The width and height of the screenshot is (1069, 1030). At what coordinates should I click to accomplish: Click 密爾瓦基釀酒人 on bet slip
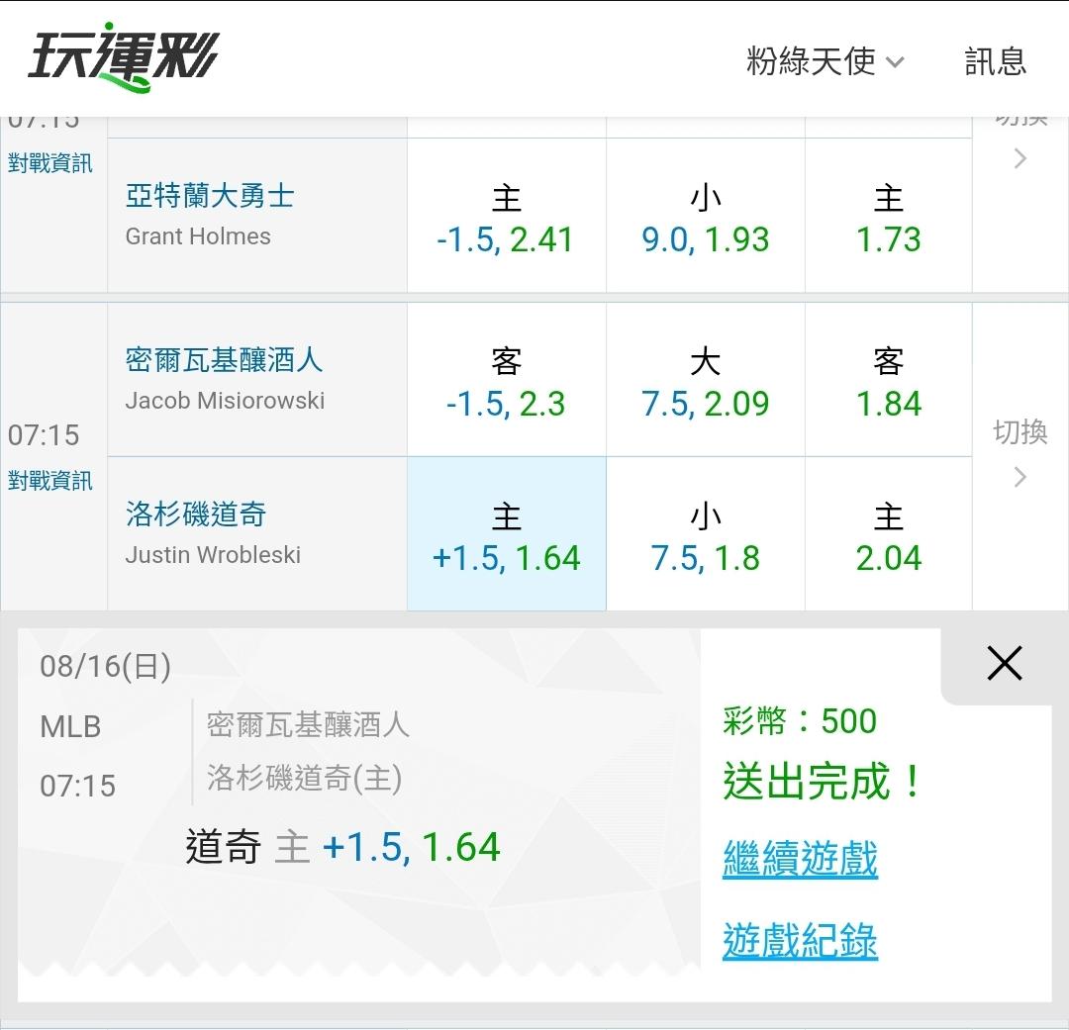308,724
